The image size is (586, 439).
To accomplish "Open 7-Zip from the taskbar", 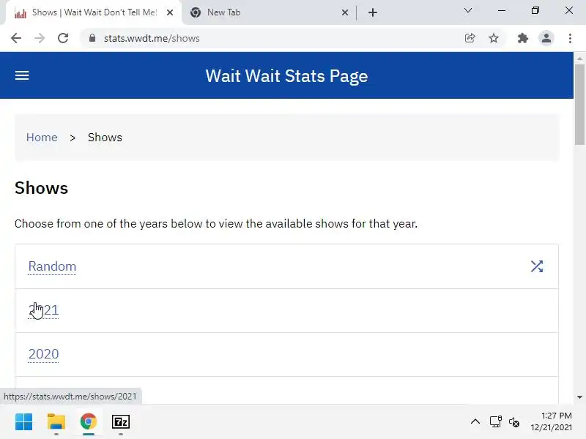I will tap(121, 422).
